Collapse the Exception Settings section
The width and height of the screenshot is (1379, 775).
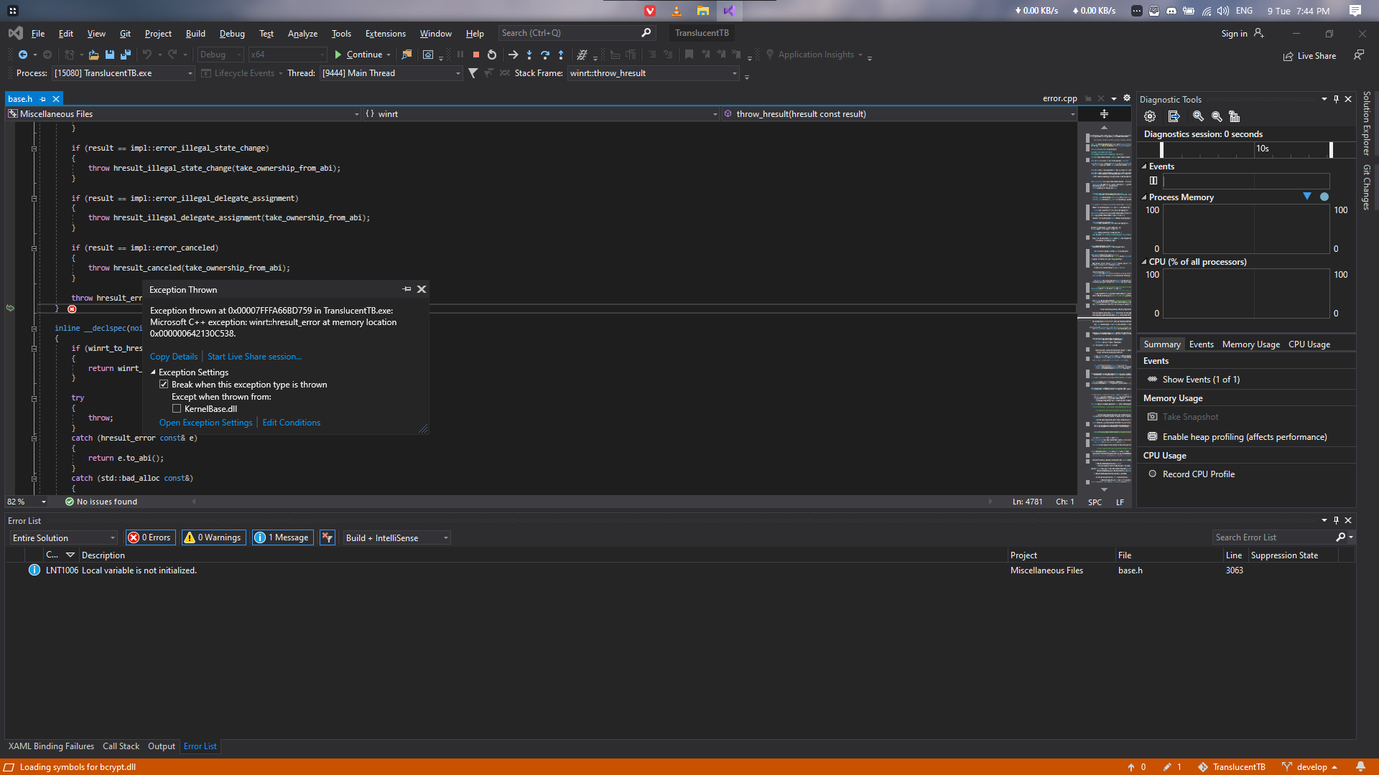pos(154,372)
